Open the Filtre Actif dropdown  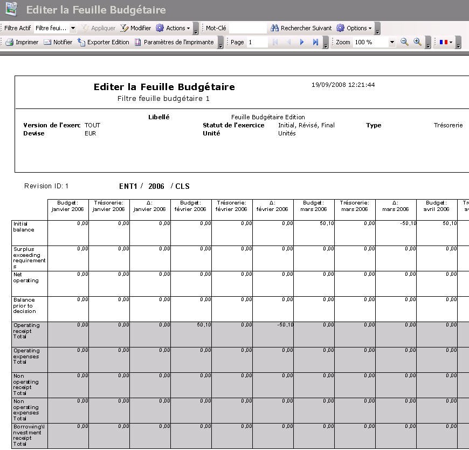(73, 28)
